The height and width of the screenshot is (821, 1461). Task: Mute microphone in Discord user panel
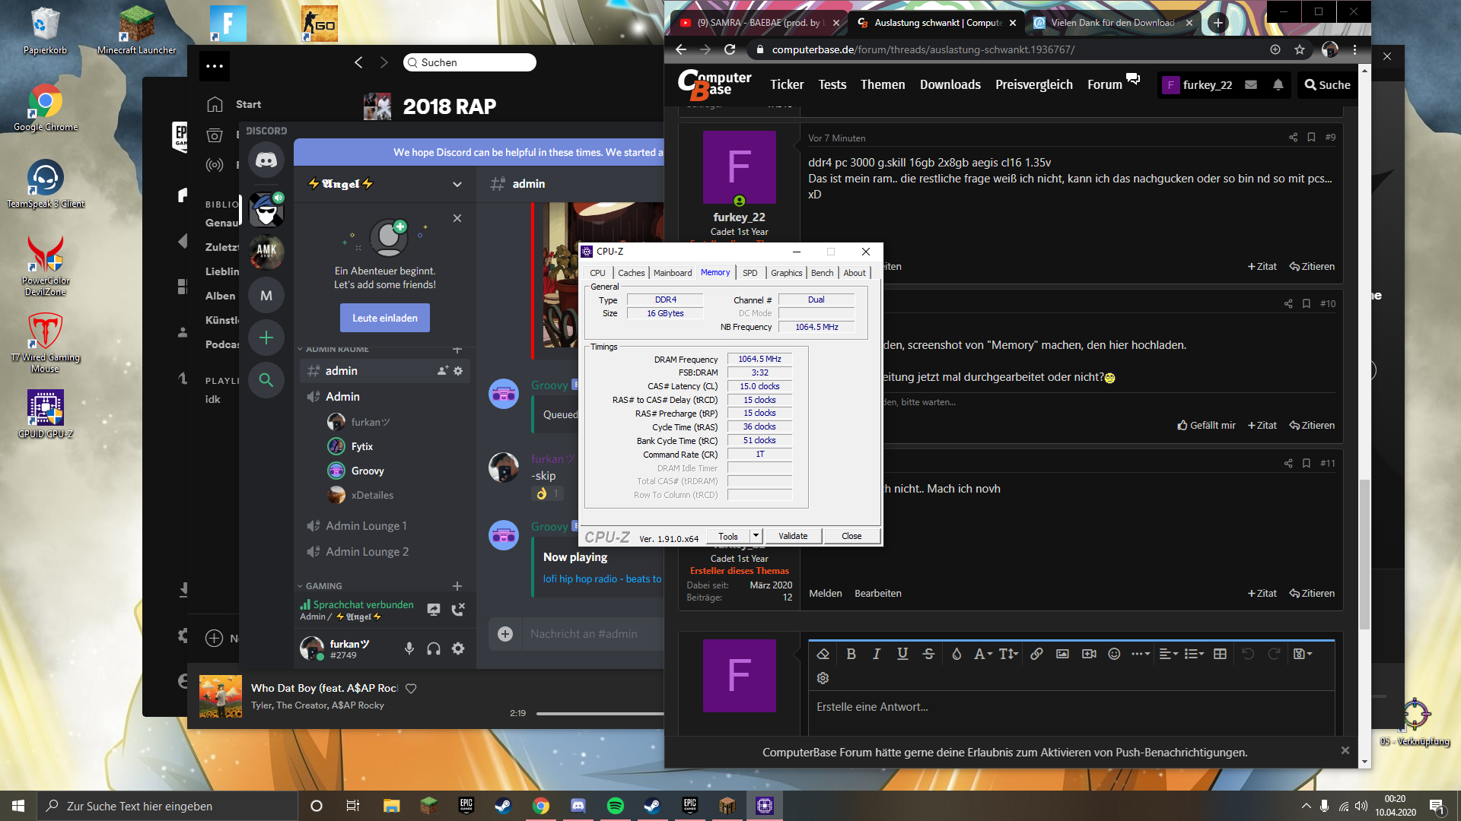click(x=409, y=648)
